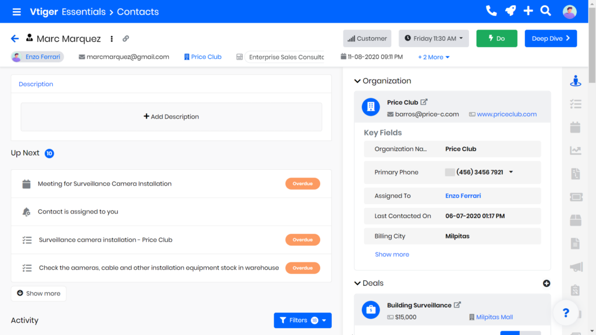Go back using the left arrow

[x=15, y=39]
